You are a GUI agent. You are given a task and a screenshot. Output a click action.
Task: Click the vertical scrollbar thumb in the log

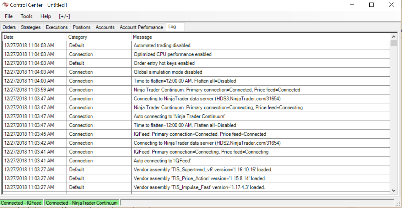click(394, 43)
